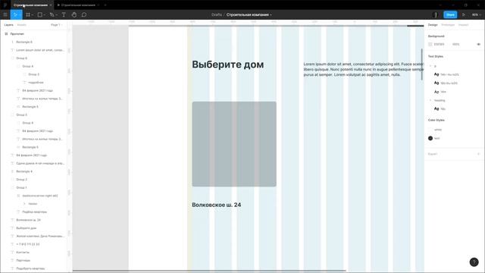
Task: Select the Comment tool
Action: 84,14
